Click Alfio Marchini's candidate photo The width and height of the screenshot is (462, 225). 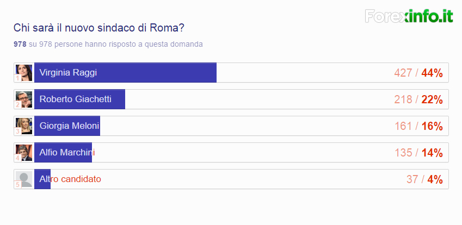pos(24,153)
